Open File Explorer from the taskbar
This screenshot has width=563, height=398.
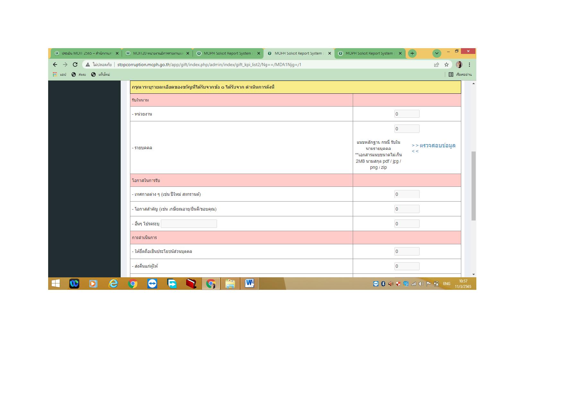pos(230,283)
